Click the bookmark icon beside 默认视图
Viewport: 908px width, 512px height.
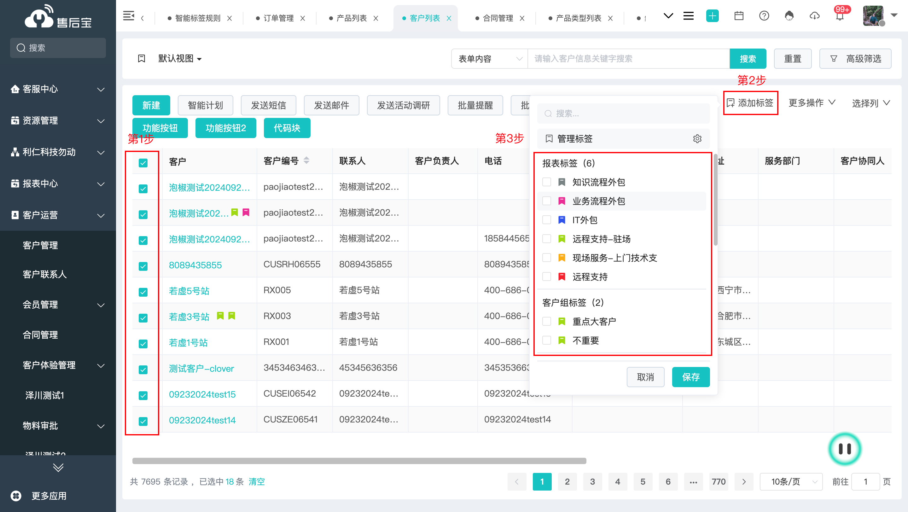click(142, 59)
